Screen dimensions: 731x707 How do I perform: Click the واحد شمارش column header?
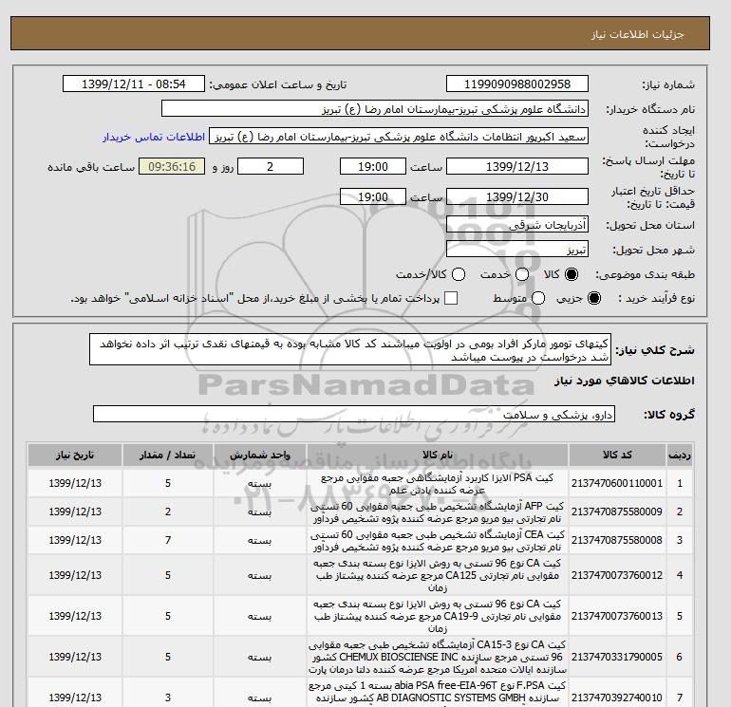pyautogui.click(x=260, y=455)
